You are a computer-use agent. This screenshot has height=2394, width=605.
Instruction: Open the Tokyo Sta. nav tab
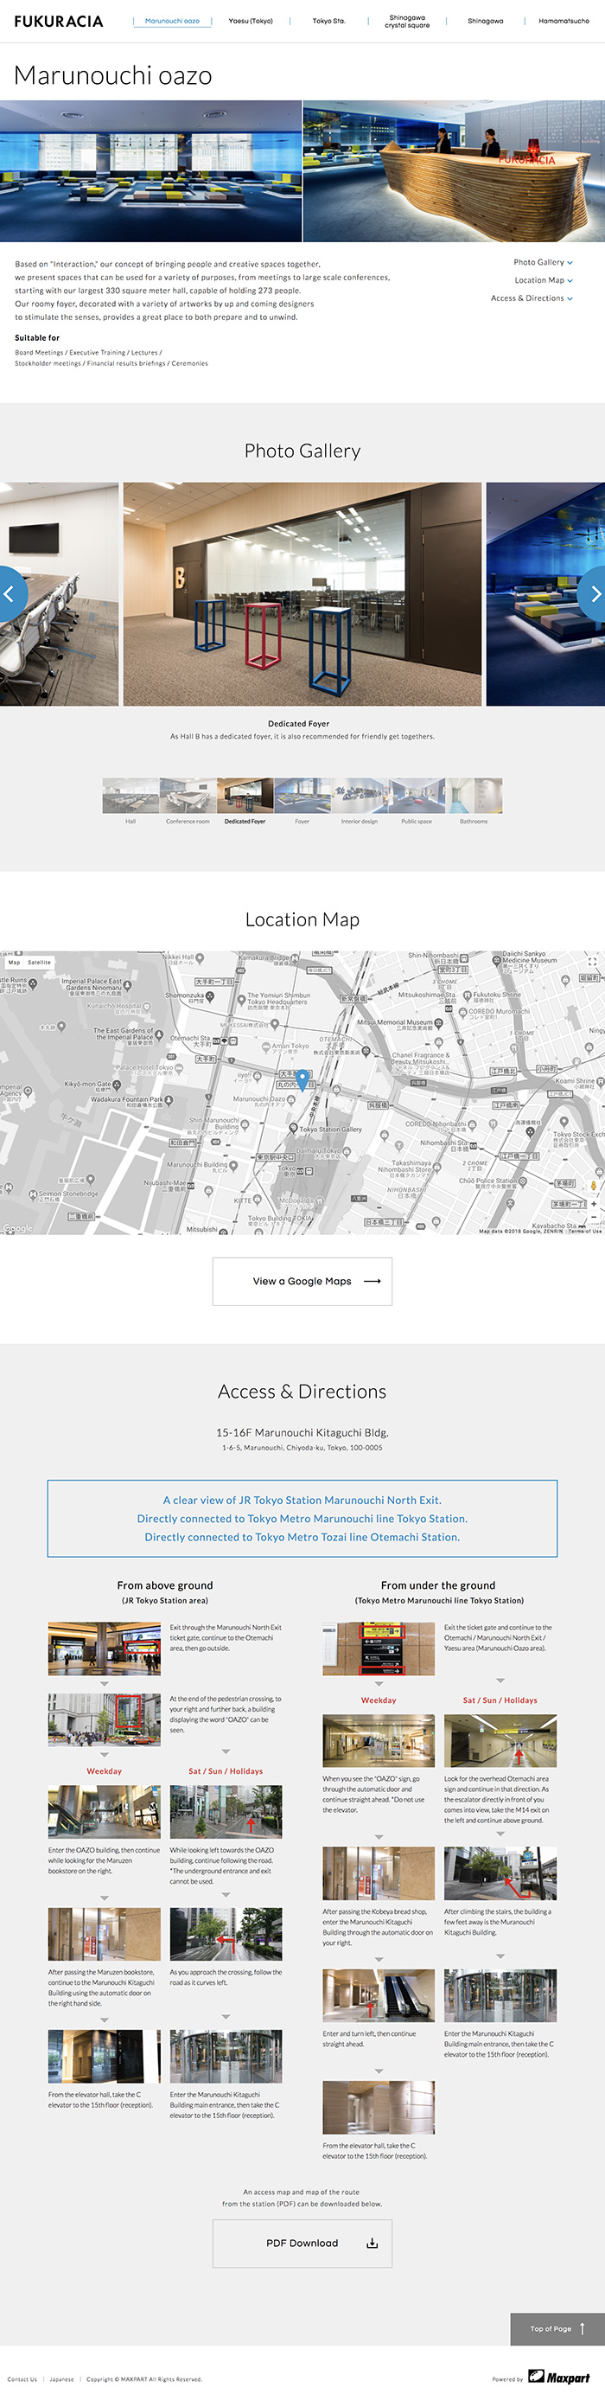[x=329, y=21]
